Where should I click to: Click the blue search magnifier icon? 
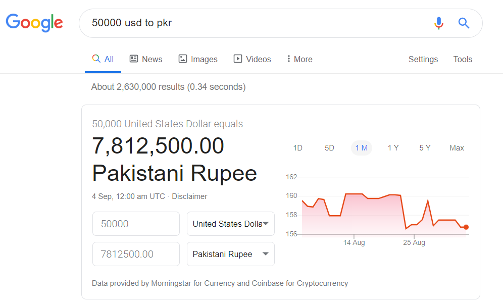[464, 23]
